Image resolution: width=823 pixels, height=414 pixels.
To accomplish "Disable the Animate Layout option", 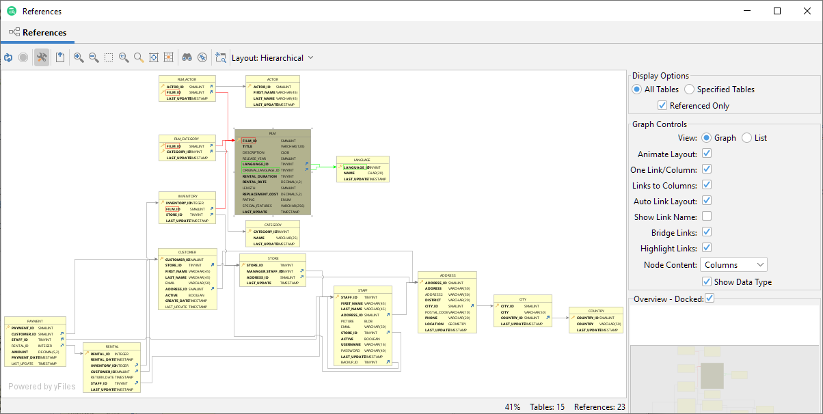I will pos(706,153).
